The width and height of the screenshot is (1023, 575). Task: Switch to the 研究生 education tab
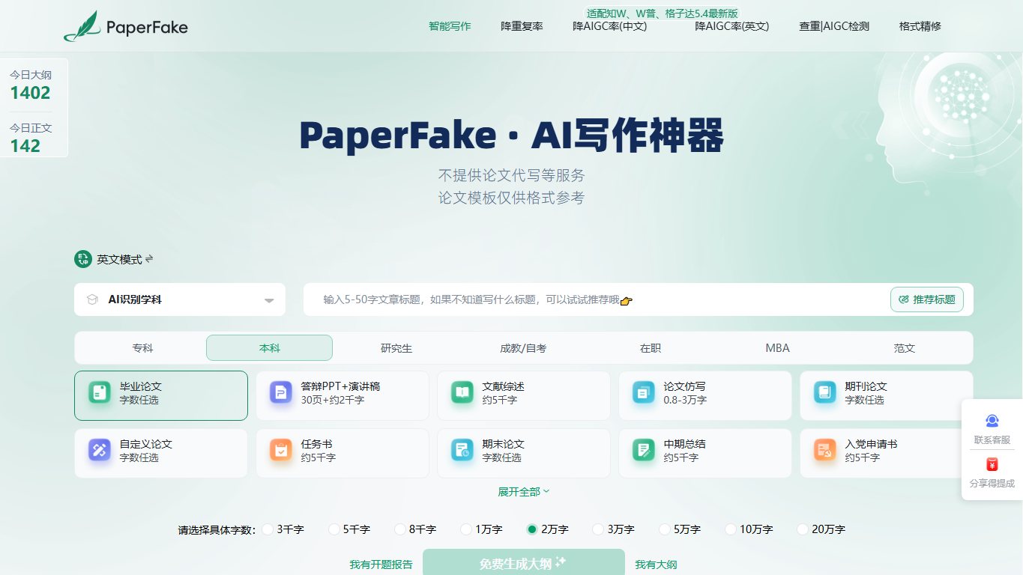(x=396, y=348)
